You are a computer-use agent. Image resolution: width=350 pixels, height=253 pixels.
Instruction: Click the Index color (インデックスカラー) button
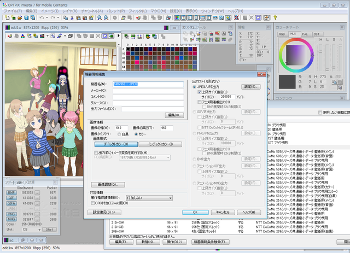pos(160,144)
